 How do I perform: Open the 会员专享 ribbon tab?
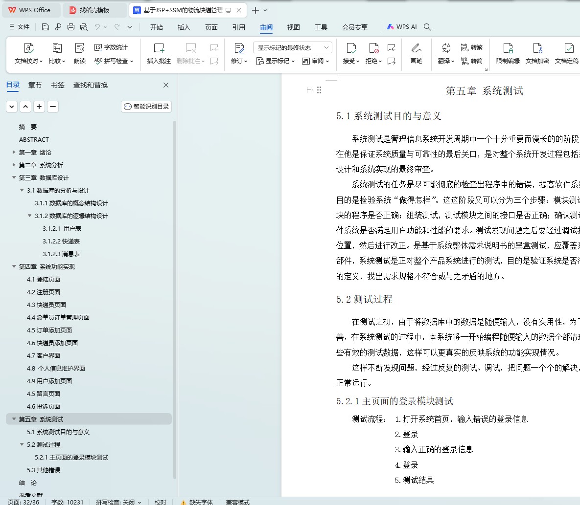click(355, 27)
